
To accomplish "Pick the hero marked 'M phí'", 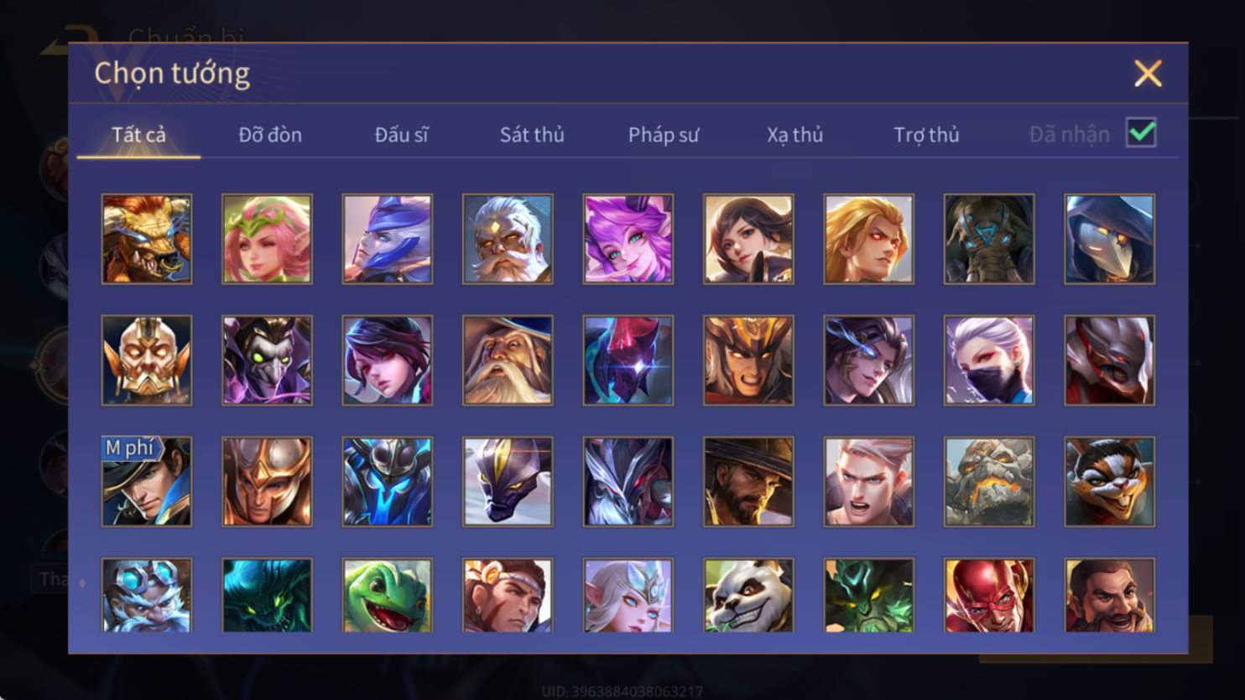I will (x=147, y=481).
